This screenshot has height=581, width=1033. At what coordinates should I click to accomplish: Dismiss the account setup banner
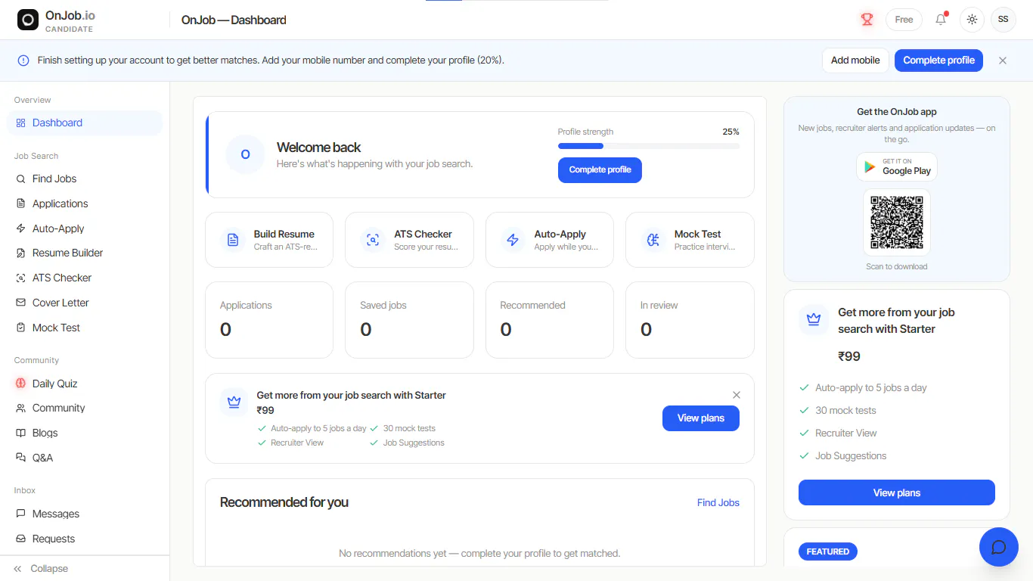click(x=1003, y=61)
